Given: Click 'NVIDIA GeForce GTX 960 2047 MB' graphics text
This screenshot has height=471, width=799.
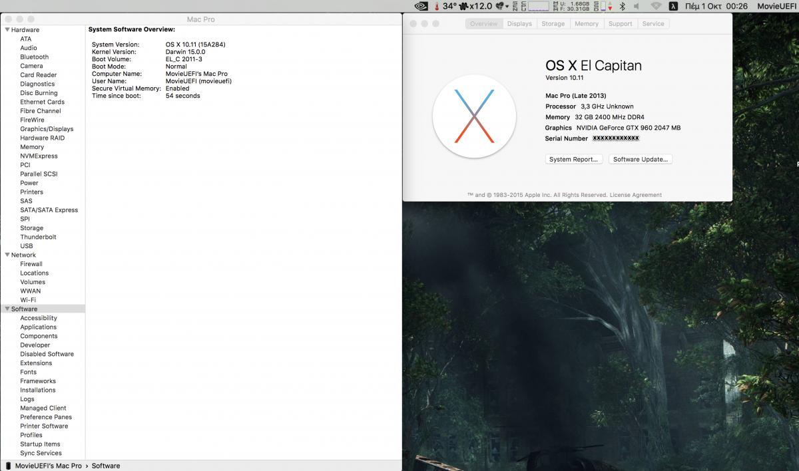Looking at the screenshot, I should coord(629,128).
